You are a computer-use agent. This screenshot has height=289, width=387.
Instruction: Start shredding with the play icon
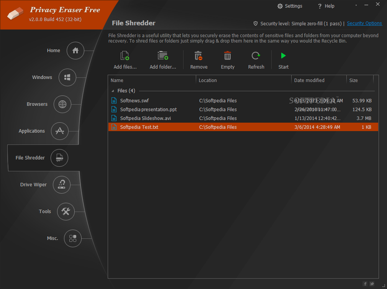pos(283,56)
